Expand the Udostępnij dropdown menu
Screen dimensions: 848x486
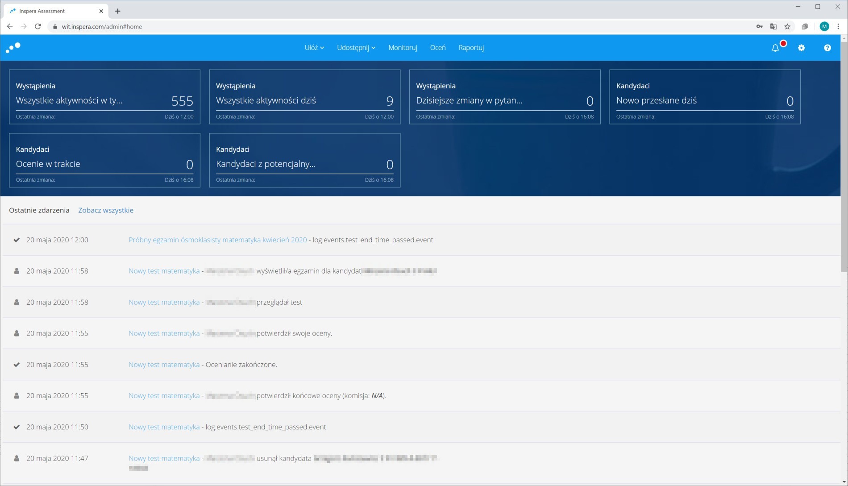click(356, 47)
